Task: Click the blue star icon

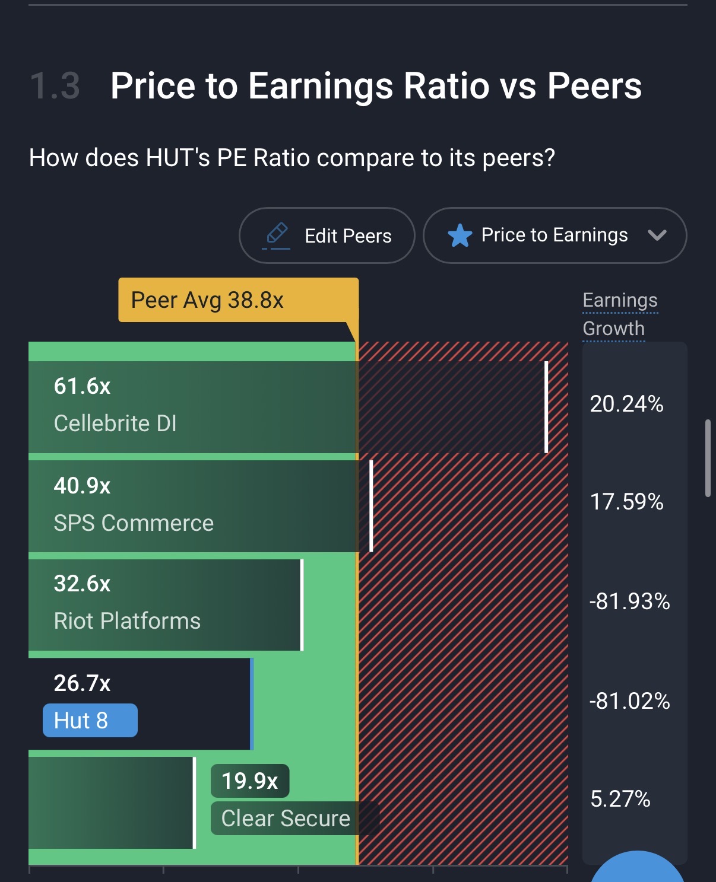Action: [x=460, y=235]
